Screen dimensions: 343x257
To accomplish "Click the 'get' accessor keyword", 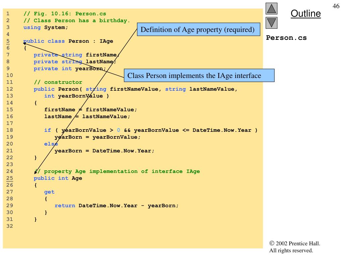I will pos(49,192).
